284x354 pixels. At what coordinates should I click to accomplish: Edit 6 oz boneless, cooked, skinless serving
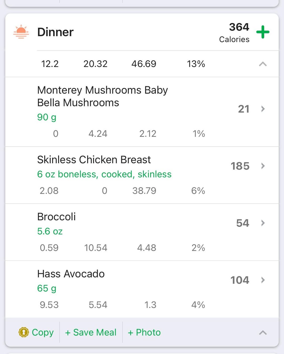tap(104, 174)
